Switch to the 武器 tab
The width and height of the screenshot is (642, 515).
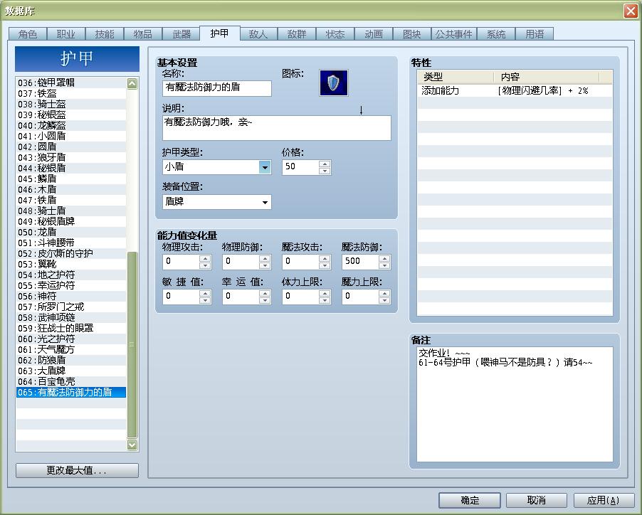[x=183, y=33]
